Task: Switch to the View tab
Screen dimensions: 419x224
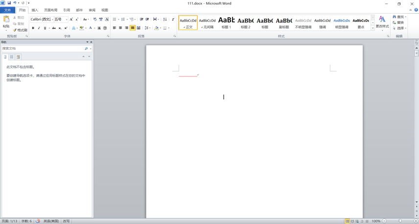Action: click(105, 10)
